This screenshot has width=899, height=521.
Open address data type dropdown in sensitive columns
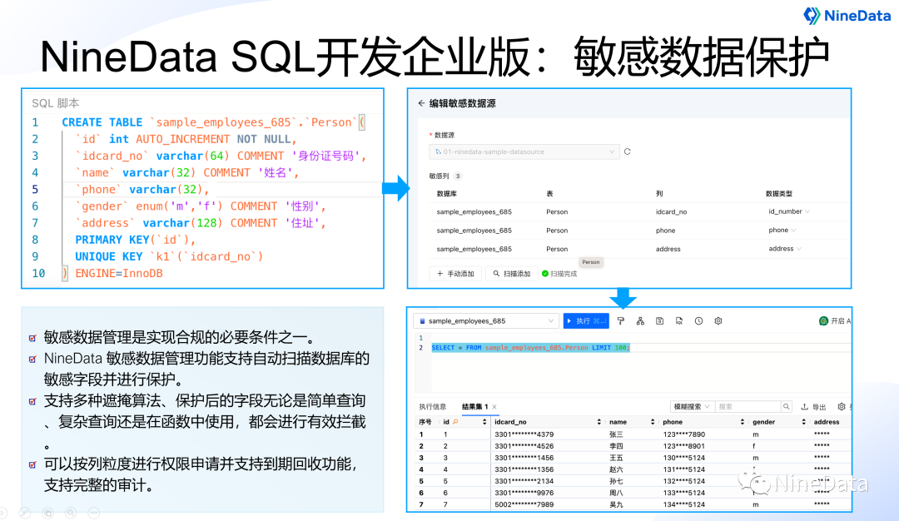tap(785, 249)
